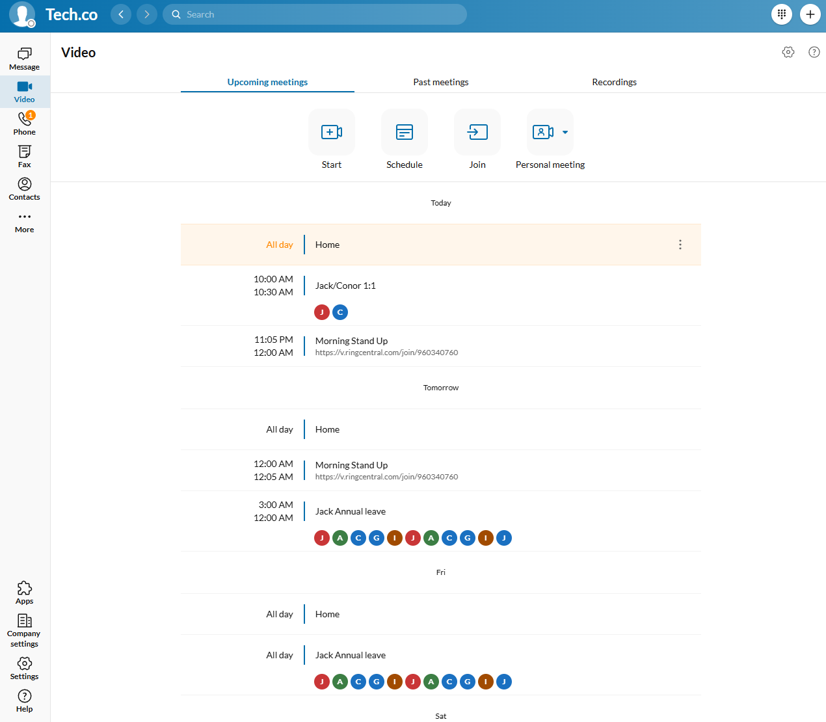Screen dimensions: 826x722
Task: Click Conor's avatar in Jack/Conor 1:1
Action: tap(340, 312)
